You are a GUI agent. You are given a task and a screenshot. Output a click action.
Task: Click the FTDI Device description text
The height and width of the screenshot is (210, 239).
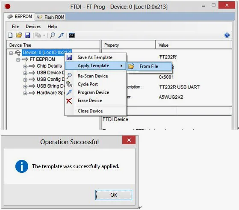click(x=115, y=119)
